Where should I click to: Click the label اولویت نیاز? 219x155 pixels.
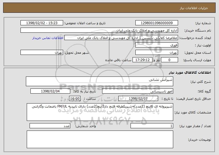coord(203,46)
